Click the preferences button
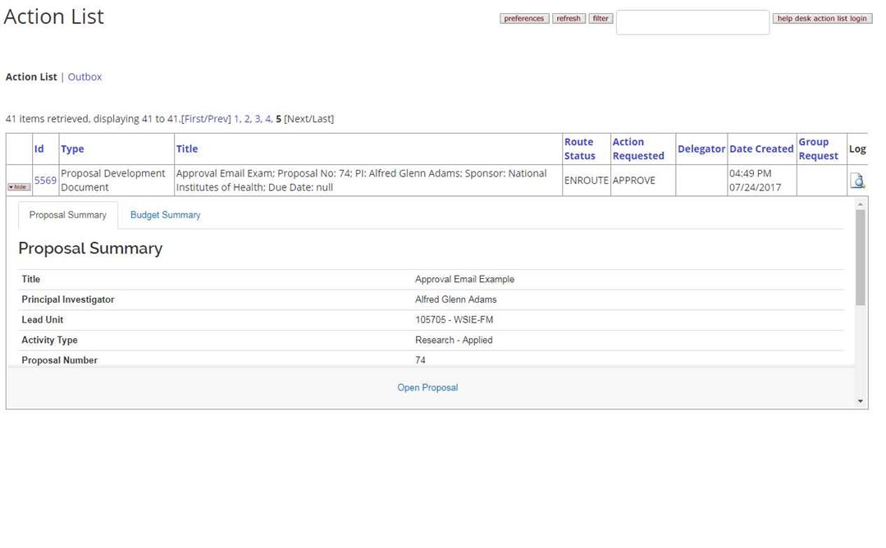 (x=523, y=19)
